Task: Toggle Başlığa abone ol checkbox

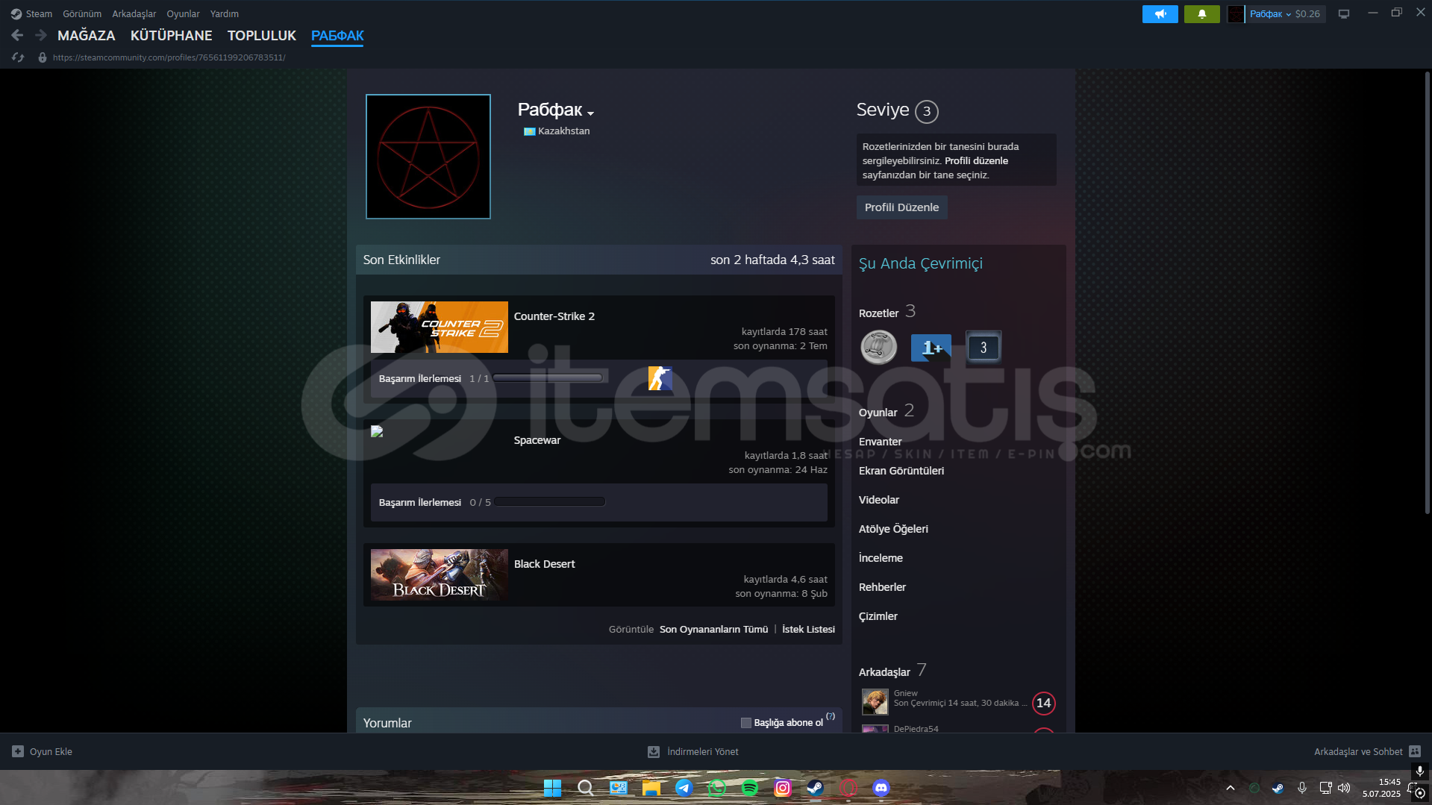Action: pos(745,722)
